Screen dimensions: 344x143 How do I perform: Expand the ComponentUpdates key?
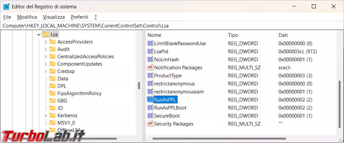pyautogui.click(x=46, y=64)
